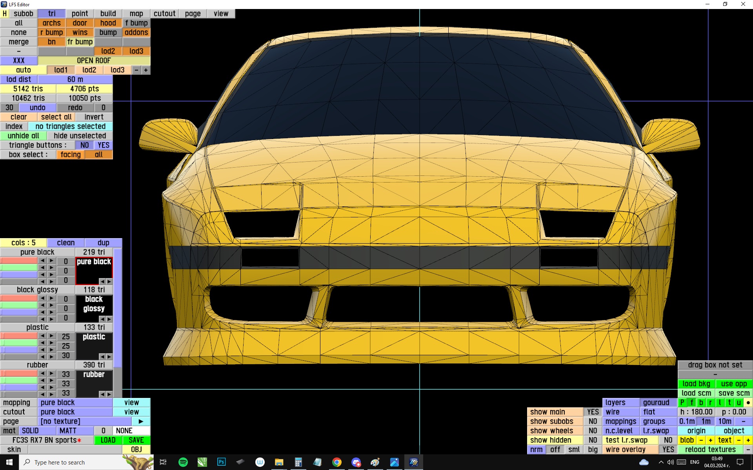Set triangle buttons to YES
The width and height of the screenshot is (753, 470).
[x=104, y=145]
